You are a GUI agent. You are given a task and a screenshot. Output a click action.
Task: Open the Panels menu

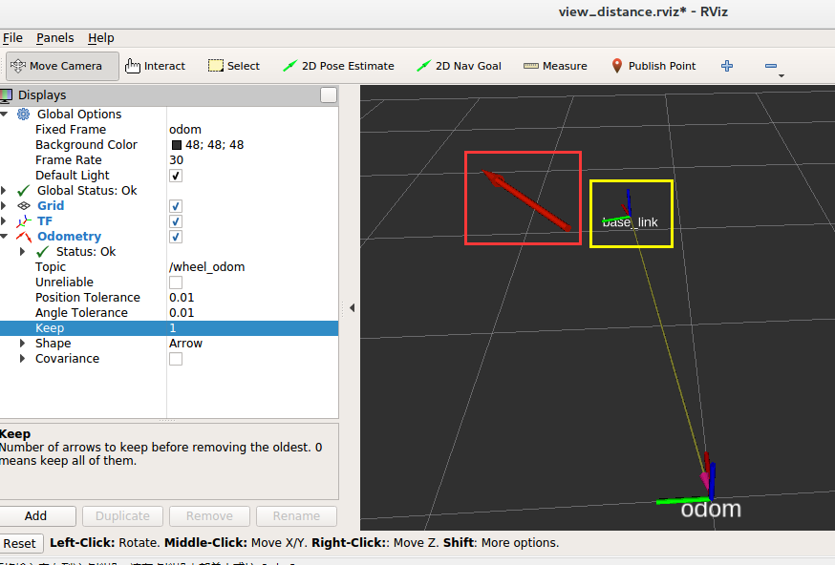point(54,38)
